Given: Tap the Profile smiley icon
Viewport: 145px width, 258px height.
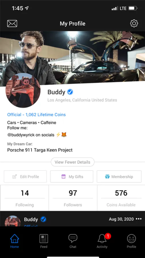Looking at the screenshot, I should (x=131, y=241).
